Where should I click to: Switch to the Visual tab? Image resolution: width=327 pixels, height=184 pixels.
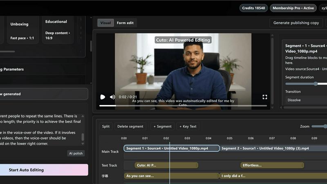(105, 23)
